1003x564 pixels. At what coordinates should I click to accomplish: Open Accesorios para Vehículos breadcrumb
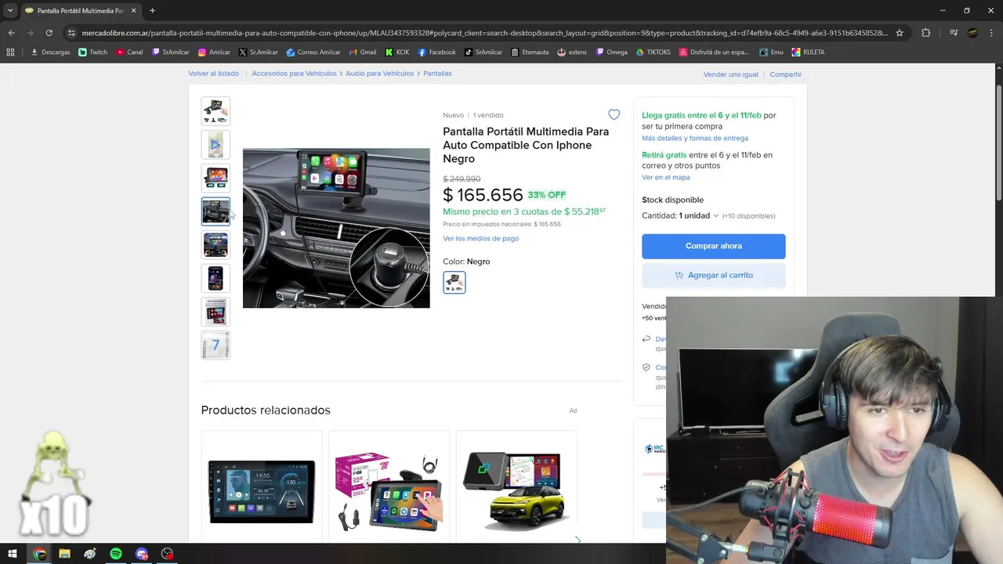pos(294,74)
